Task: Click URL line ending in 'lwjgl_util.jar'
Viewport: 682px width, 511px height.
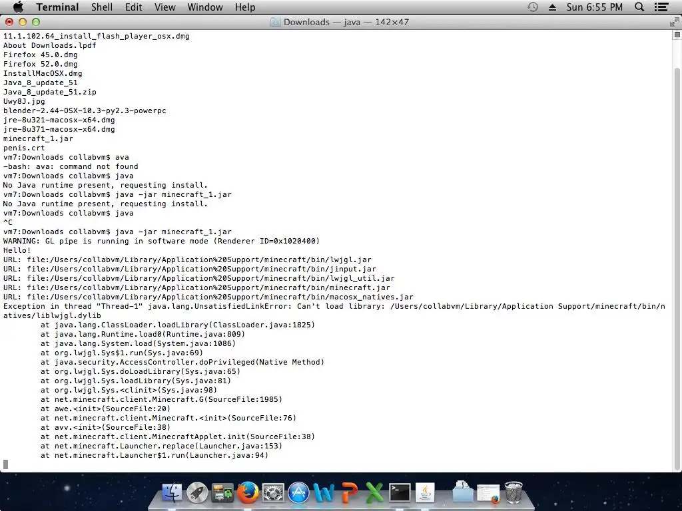Action: (199, 279)
